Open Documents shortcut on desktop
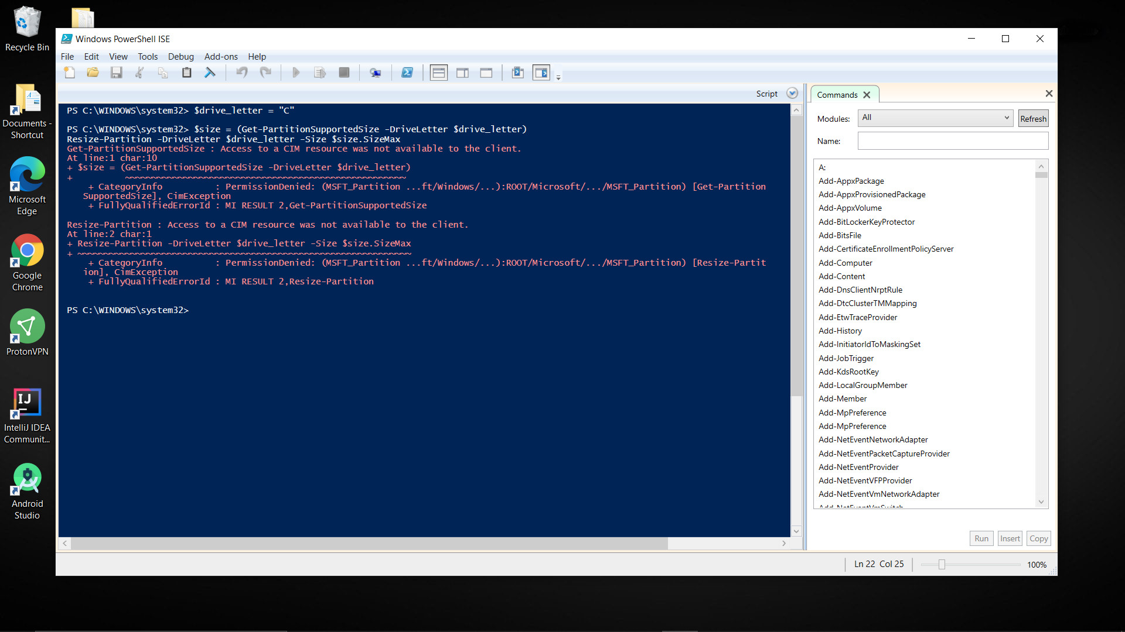 27,111
